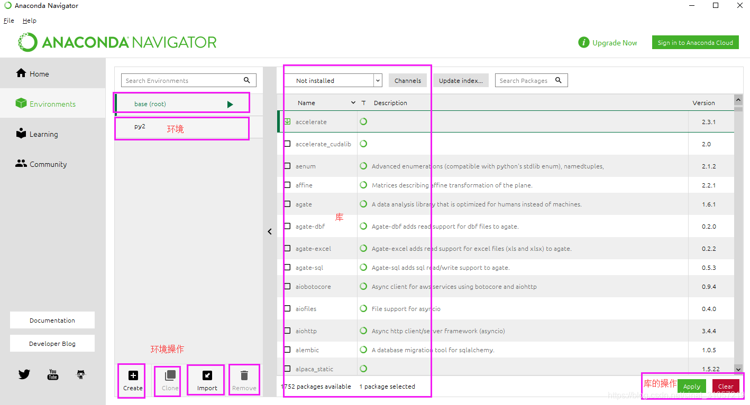Open the Documentation button

pyautogui.click(x=52, y=320)
